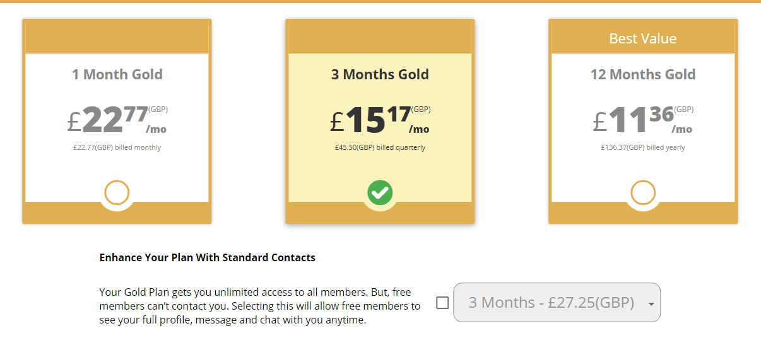Click the £136.37 billed yearly note
This screenshot has width=761, height=360.
coord(643,148)
